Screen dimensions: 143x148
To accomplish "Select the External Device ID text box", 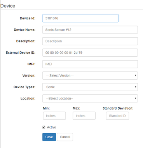I will click(x=90, y=53).
